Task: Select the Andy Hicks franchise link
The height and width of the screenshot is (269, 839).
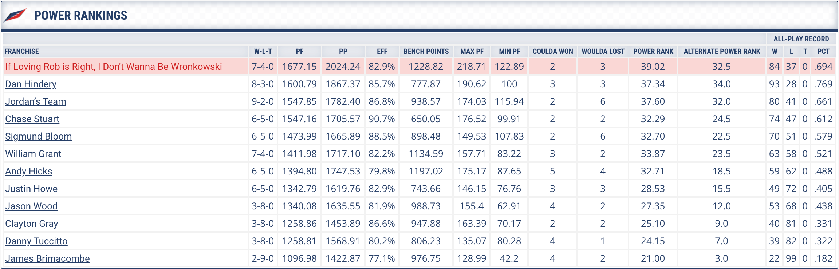Action: (29, 171)
